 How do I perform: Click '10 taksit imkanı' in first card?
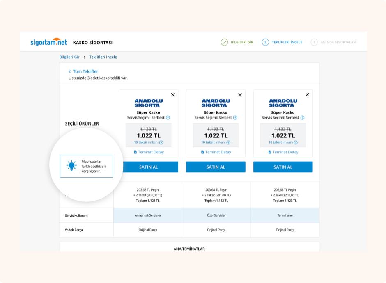[146, 142]
